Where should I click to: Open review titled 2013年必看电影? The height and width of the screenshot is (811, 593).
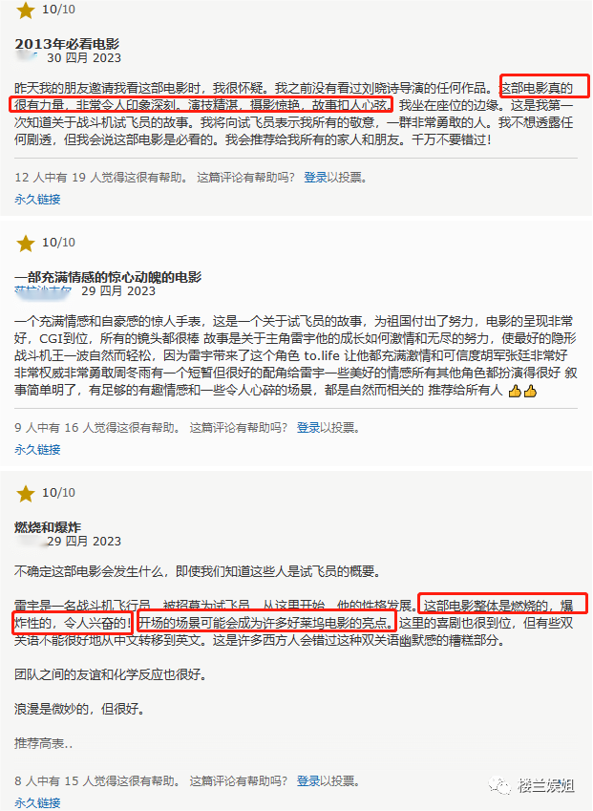coord(67,44)
